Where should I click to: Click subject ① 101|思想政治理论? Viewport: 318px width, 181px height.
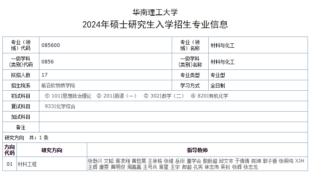click(x=68, y=96)
